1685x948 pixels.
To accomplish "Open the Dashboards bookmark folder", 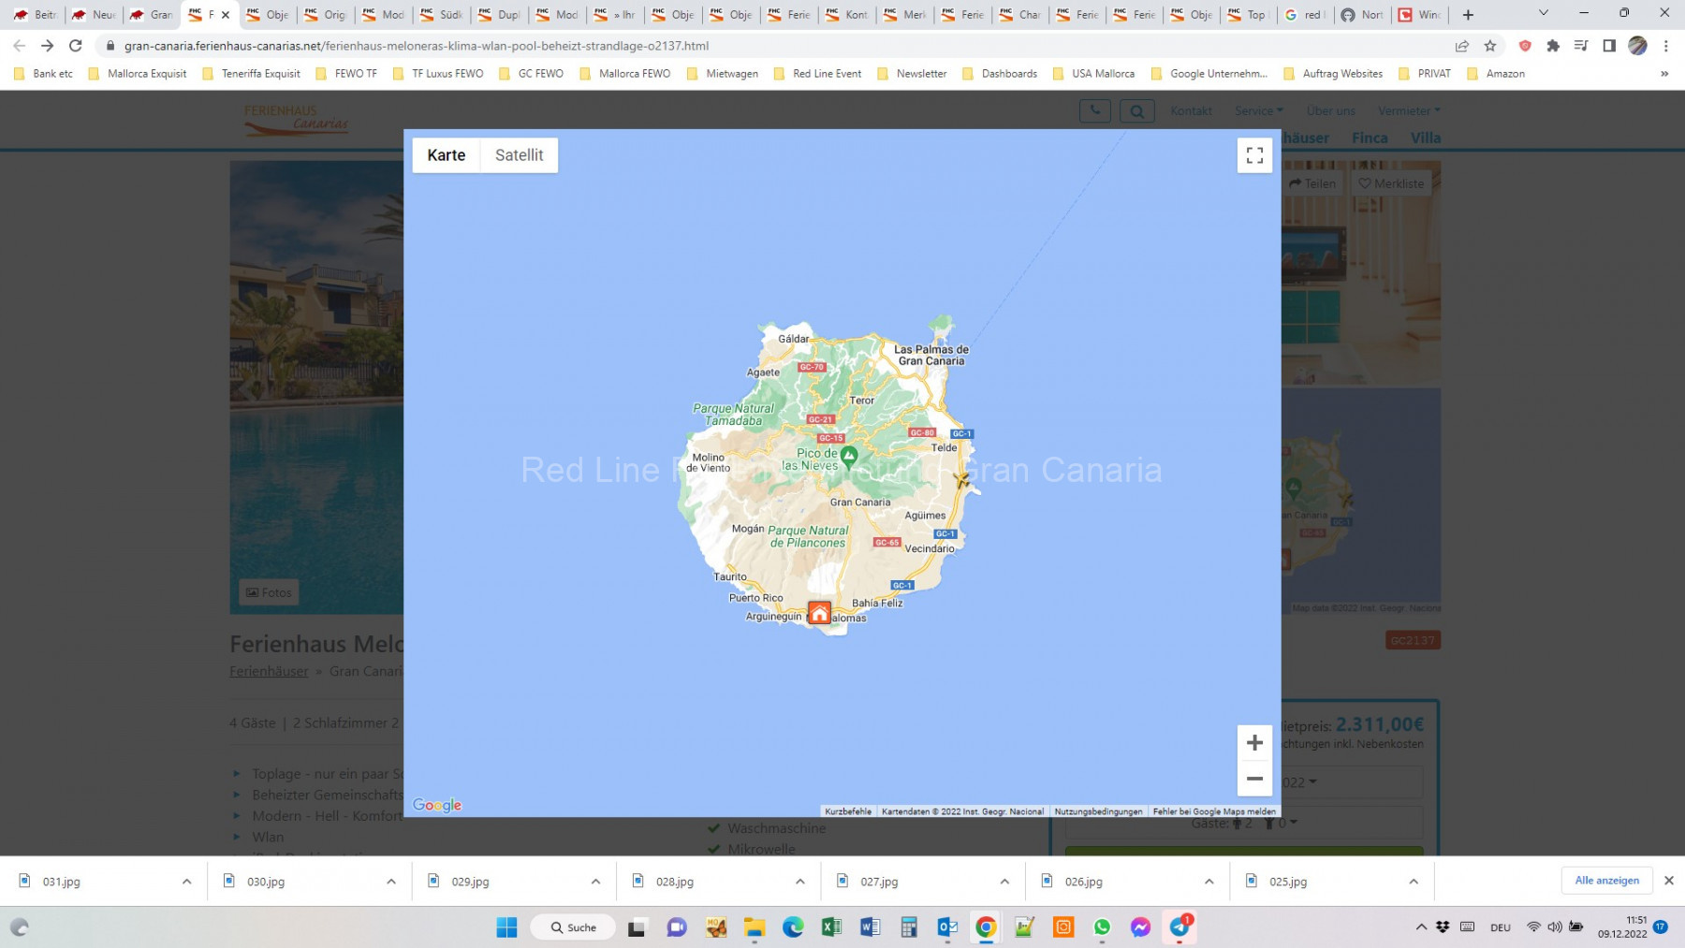I will pos(1000,73).
